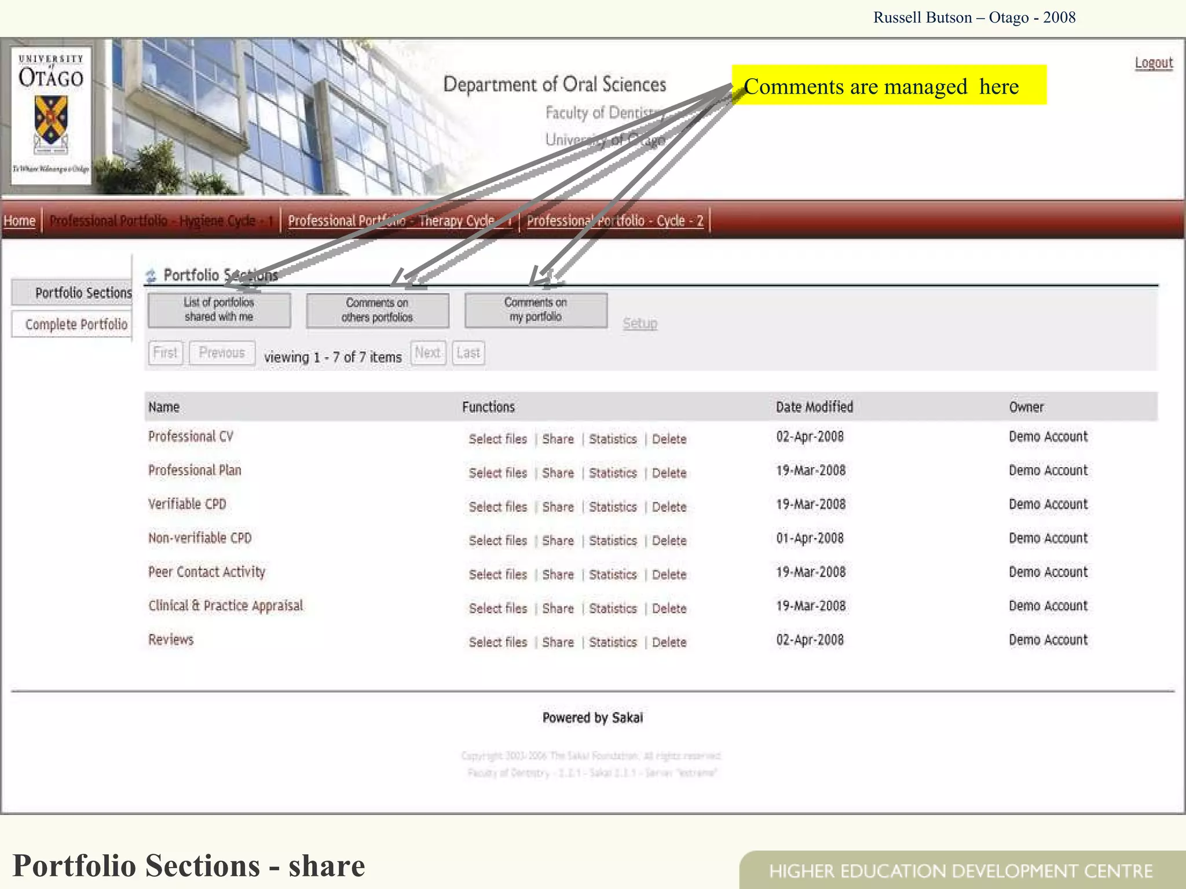Delete the Professional Plan section
The image size is (1186, 889).
pos(669,473)
